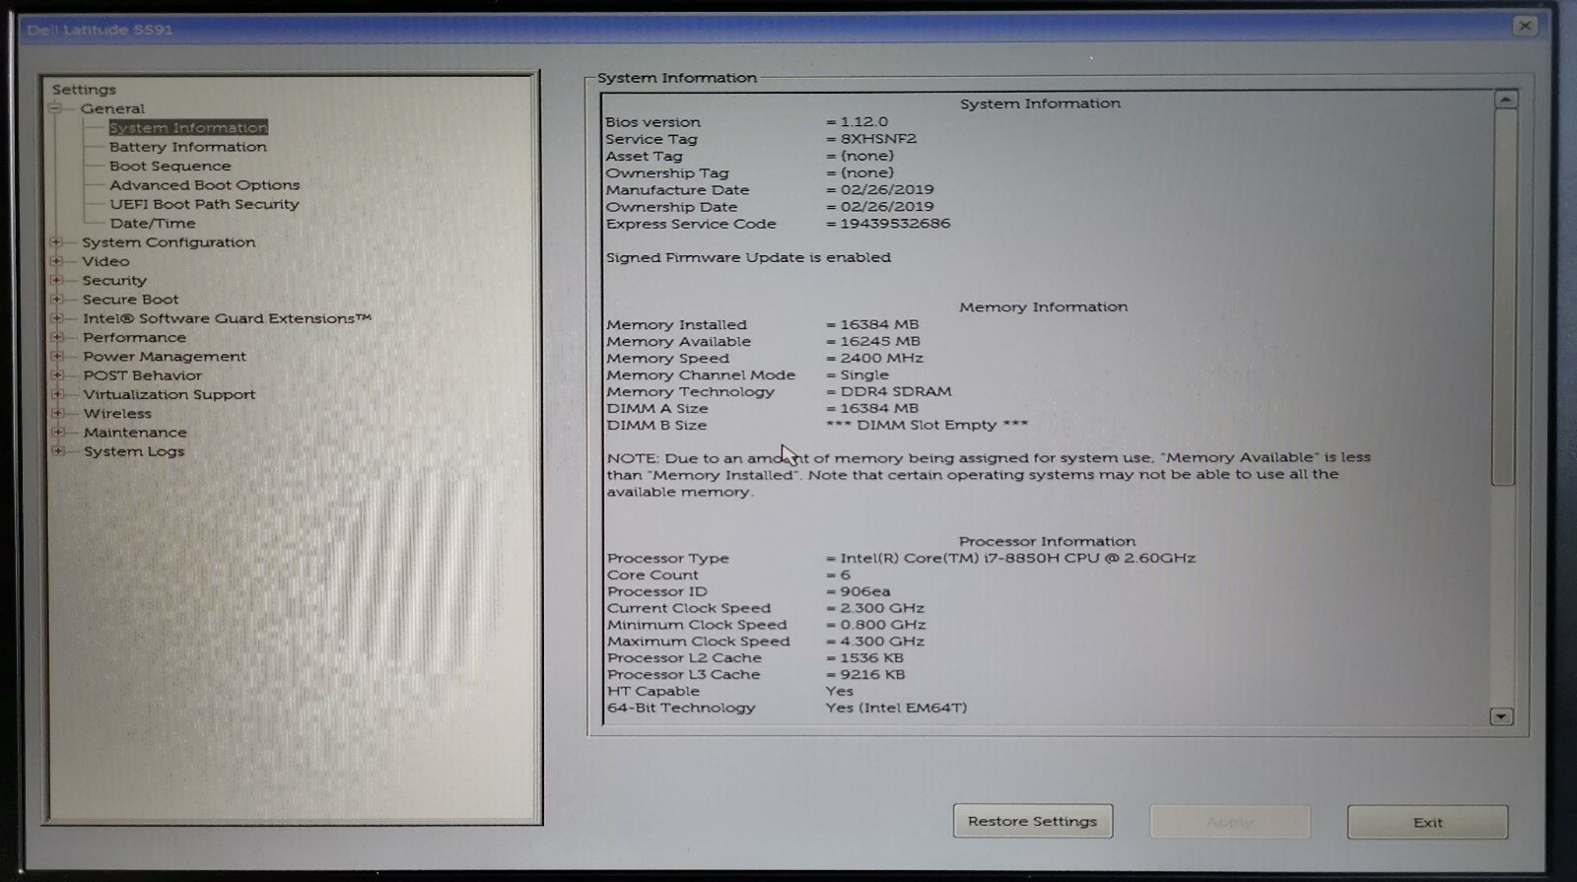1577x882 pixels.
Task: Select Intel Software Guard Extensions label
Action: [x=227, y=318]
